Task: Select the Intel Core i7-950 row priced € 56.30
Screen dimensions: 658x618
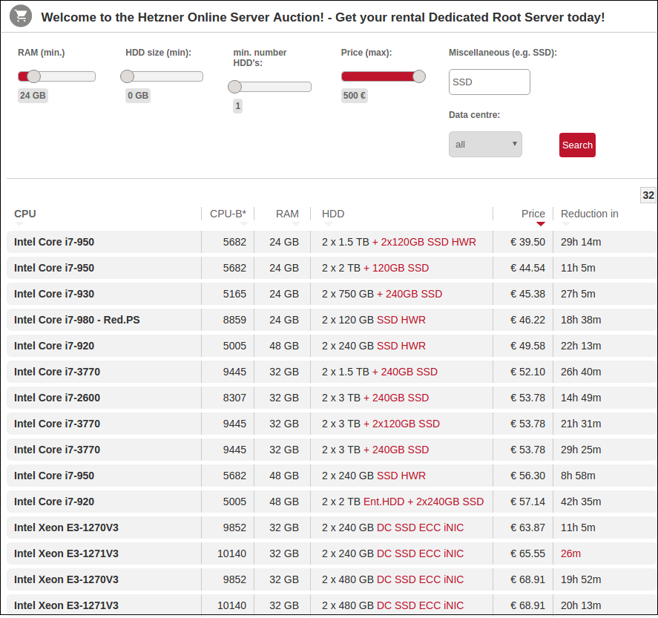Action: point(332,476)
